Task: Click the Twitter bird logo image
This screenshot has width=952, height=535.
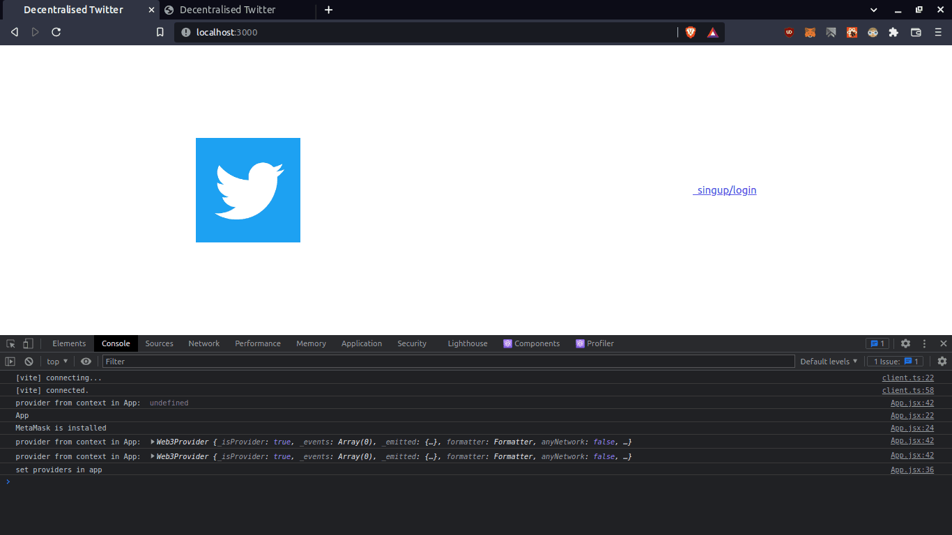Action: coord(248,190)
